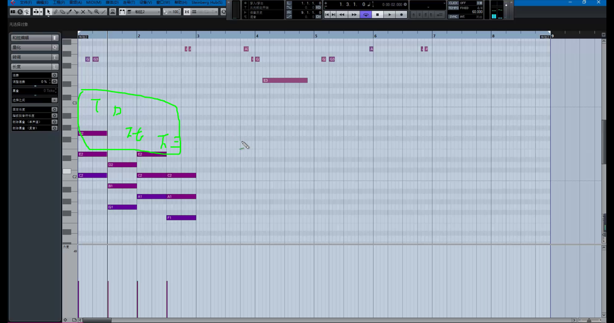Select the E3 note in bar 4
Screen dimensions: 614x323
click(285, 80)
